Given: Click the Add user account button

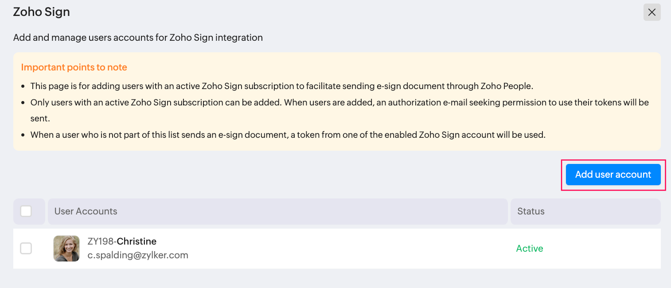Looking at the screenshot, I should pos(613,175).
